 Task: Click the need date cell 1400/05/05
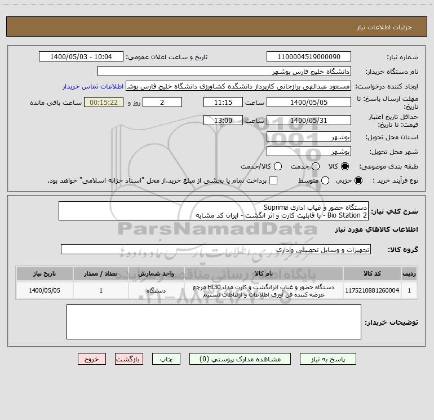tap(45, 290)
